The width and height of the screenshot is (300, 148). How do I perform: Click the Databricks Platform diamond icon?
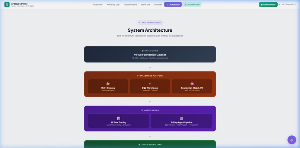click(x=138, y=76)
